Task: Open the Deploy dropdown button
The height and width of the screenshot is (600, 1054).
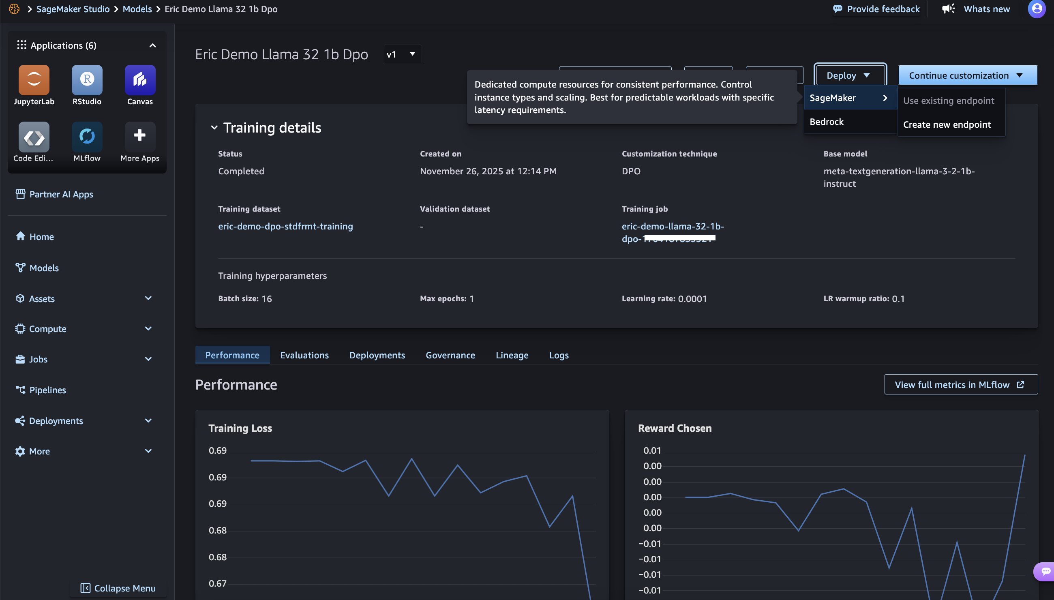Action: tap(850, 75)
